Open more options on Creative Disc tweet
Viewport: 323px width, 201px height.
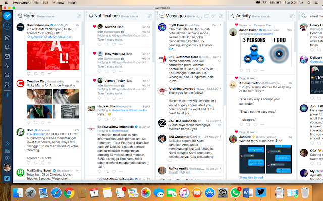pos(49,122)
